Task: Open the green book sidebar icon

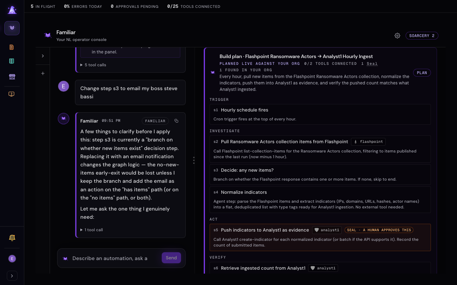Action: 11,61
